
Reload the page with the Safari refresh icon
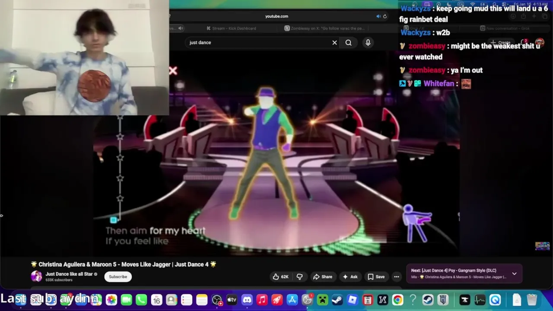(x=385, y=16)
